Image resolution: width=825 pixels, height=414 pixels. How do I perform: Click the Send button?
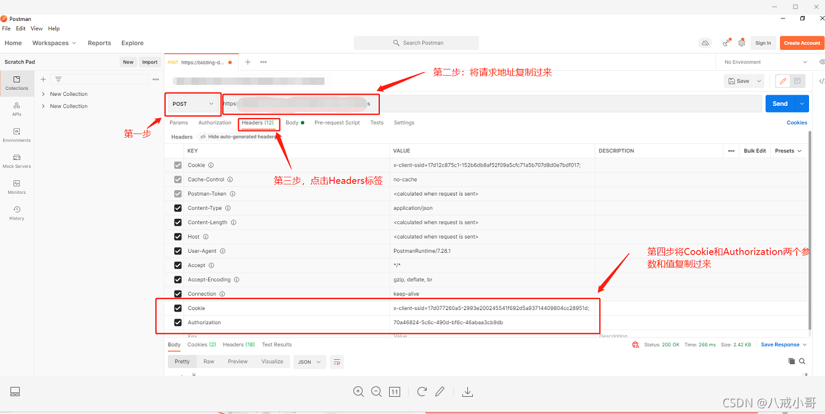click(x=780, y=104)
